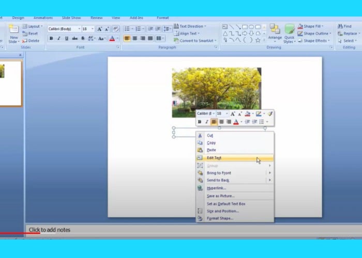Viewport: 362px width, 258px height.
Task: Click the Find button in Editing group
Action: [344, 26]
